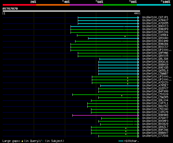Screen dimensions: 173x143
Task: Click UniRef100_C0PG78 label
Action: 155,112
